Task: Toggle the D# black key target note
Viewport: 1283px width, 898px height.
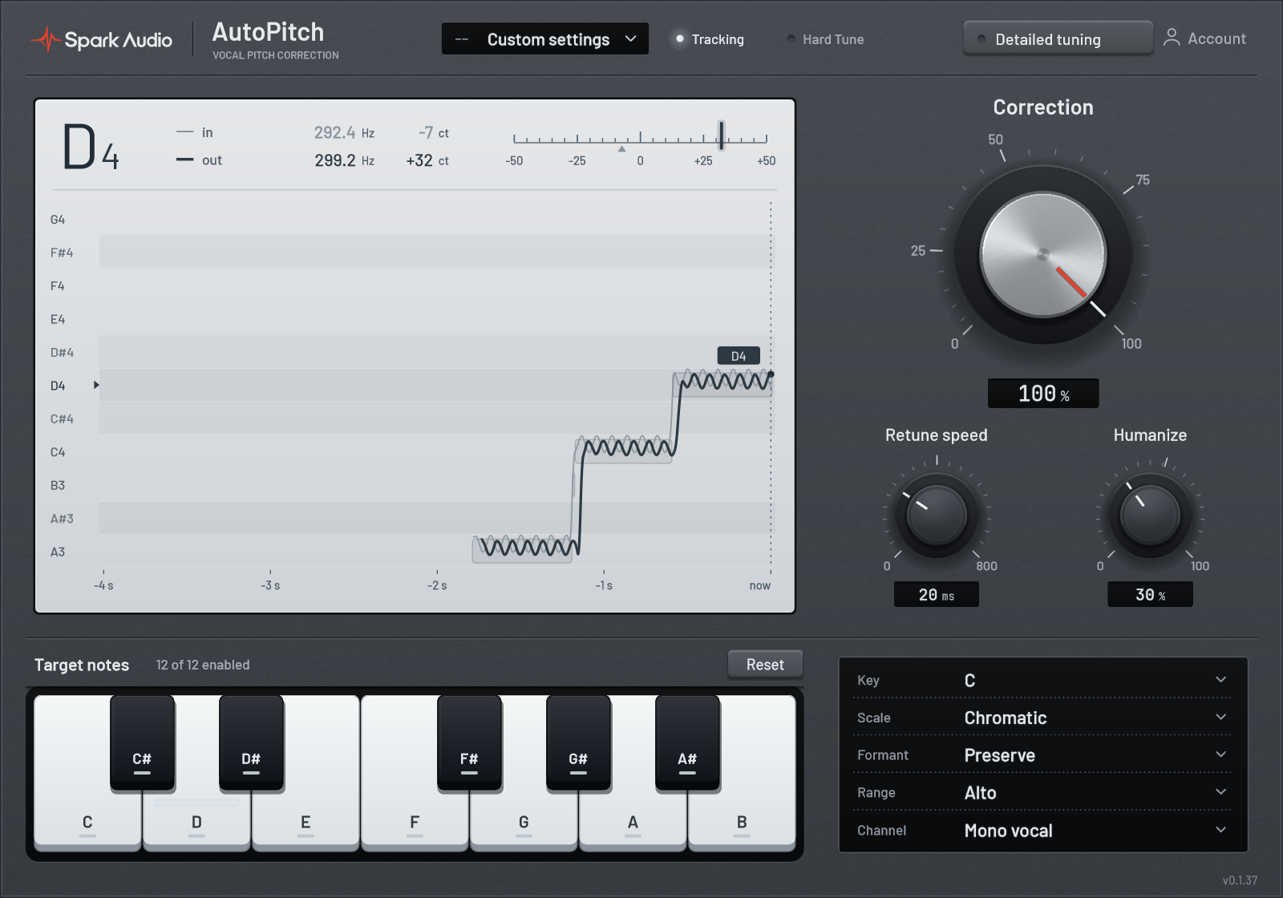Action: [x=251, y=742]
